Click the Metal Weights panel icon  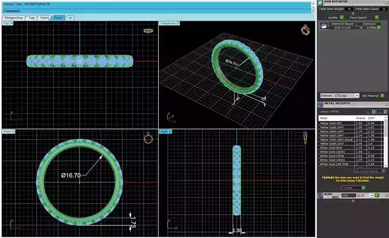(320, 105)
